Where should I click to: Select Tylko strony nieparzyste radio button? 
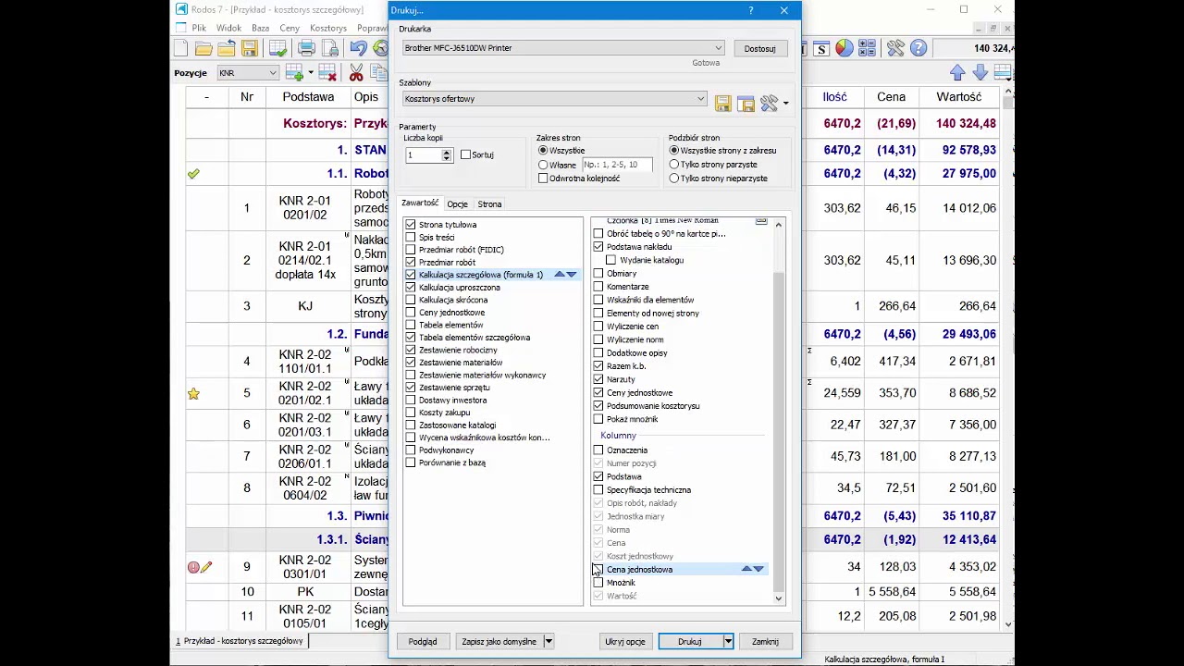tap(674, 178)
